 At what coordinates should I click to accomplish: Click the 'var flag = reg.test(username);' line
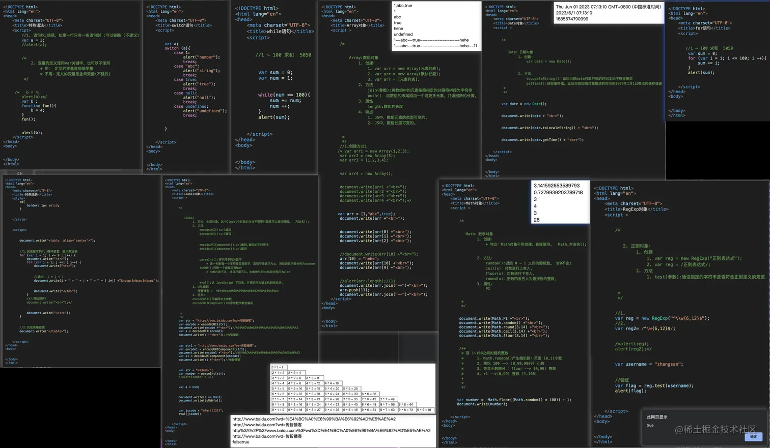pos(655,385)
